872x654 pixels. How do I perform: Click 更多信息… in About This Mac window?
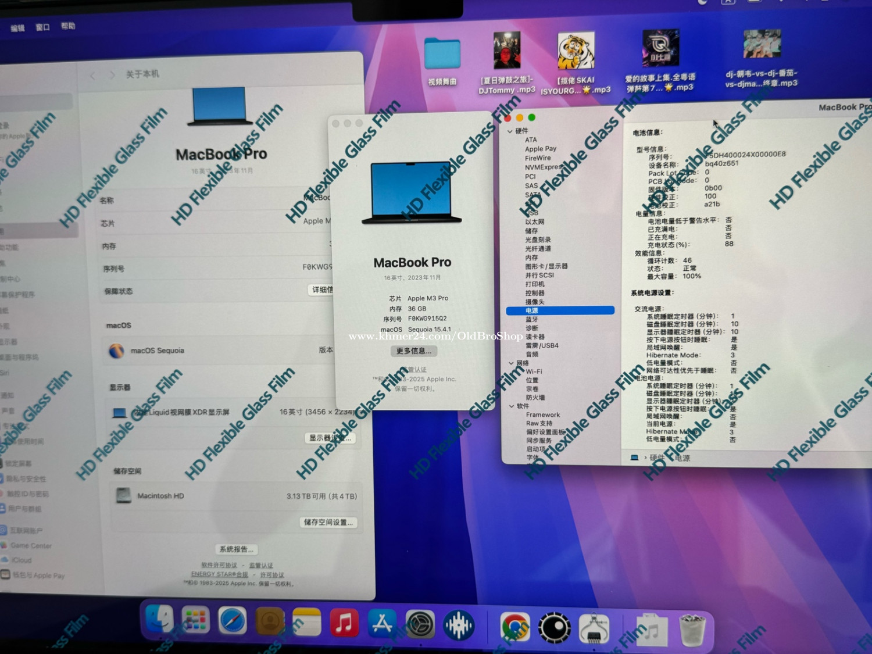coord(413,351)
